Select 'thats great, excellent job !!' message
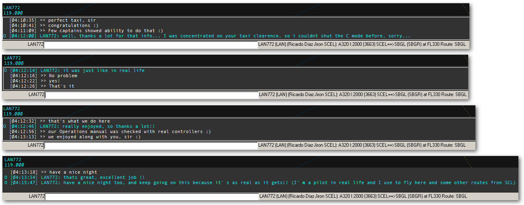Screen dimensions: 524x205 pyautogui.click(x=75, y=177)
